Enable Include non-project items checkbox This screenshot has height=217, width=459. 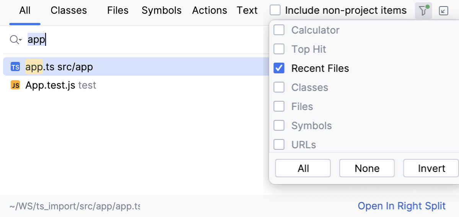pyautogui.click(x=275, y=10)
